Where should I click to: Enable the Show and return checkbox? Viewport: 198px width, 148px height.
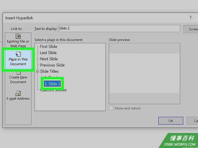[x=111, y=108]
